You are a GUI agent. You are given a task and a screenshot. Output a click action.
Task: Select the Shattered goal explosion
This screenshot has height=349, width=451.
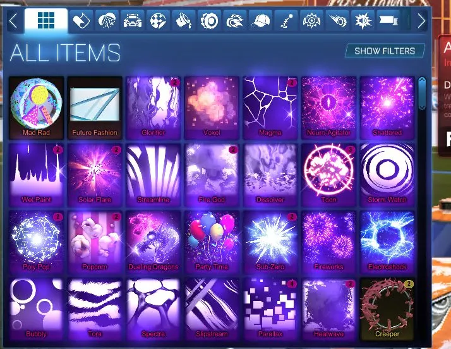click(x=387, y=108)
